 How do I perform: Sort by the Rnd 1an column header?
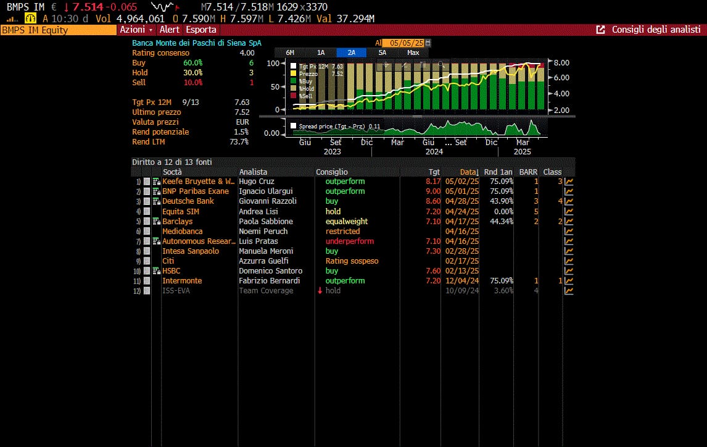[x=498, y=172]
